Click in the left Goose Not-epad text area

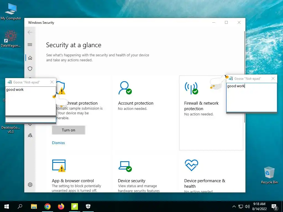click(31, 101)
